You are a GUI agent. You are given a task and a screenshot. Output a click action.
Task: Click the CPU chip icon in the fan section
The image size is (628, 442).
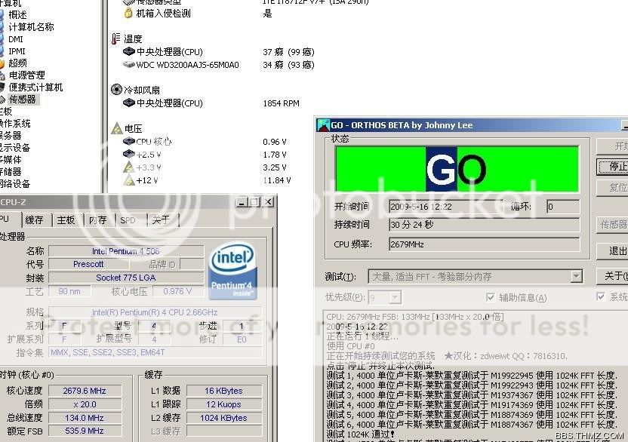pyautogui.click(x=128, y=103)
